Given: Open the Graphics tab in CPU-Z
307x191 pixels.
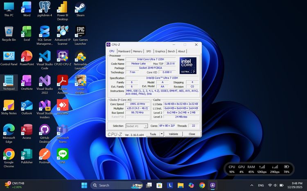Looking at the screenshot, I should click(160, 51).
